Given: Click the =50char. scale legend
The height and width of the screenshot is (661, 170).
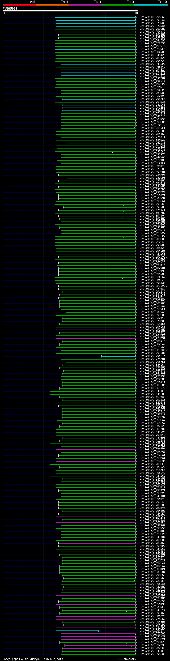Looking at the screenshot, I should tap(127, 659).
